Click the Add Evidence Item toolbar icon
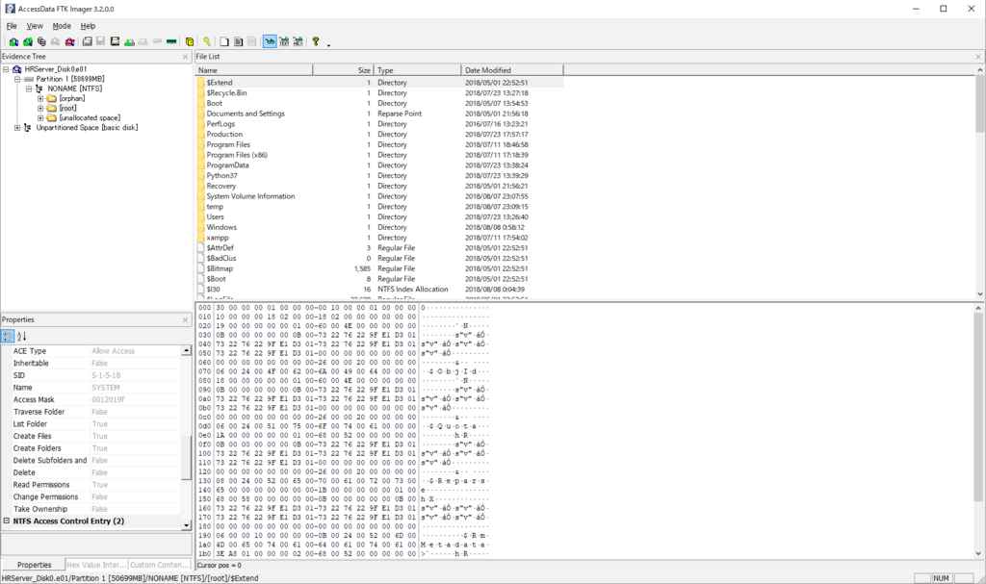 tap(13, 41)
